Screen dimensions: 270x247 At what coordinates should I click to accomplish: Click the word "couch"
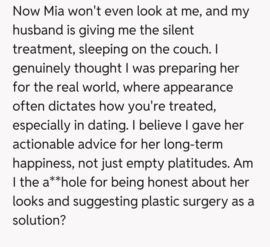click(x=192, y=49)
